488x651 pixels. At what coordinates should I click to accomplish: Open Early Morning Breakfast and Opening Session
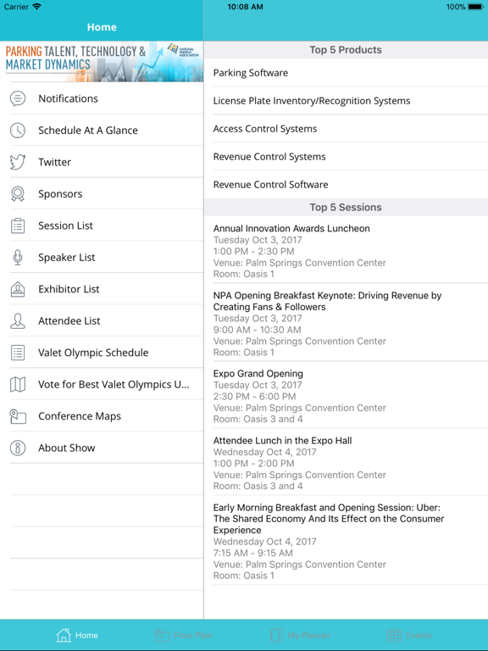(346, 541)
